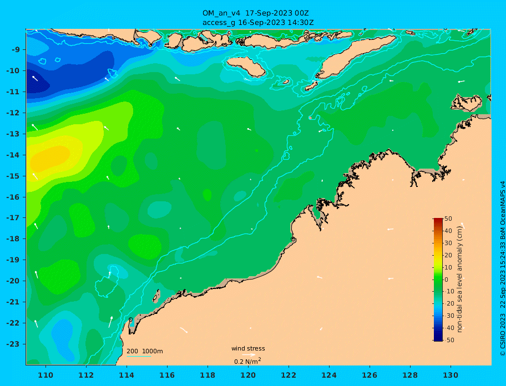This screenshot has height=386, width=506.
Task: Click the latitude axis label '-18'
Action: [13, 239]
